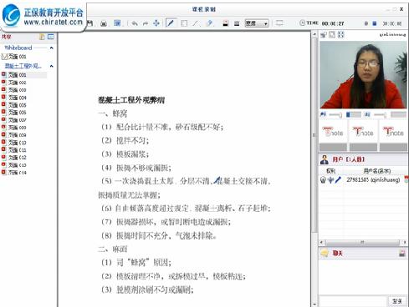Viewport: 409px width, 307px height.
Task: Click the new document icon beside 共享
Action: point(42,37)
